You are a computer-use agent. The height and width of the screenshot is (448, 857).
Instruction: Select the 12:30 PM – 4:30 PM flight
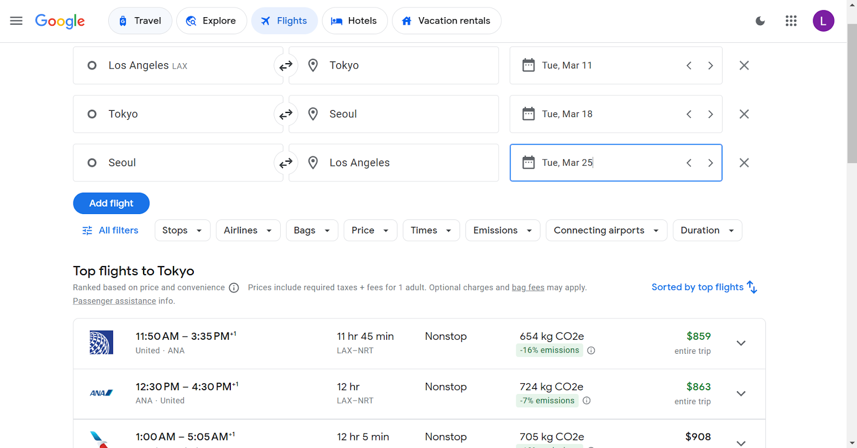coord(419,394)
